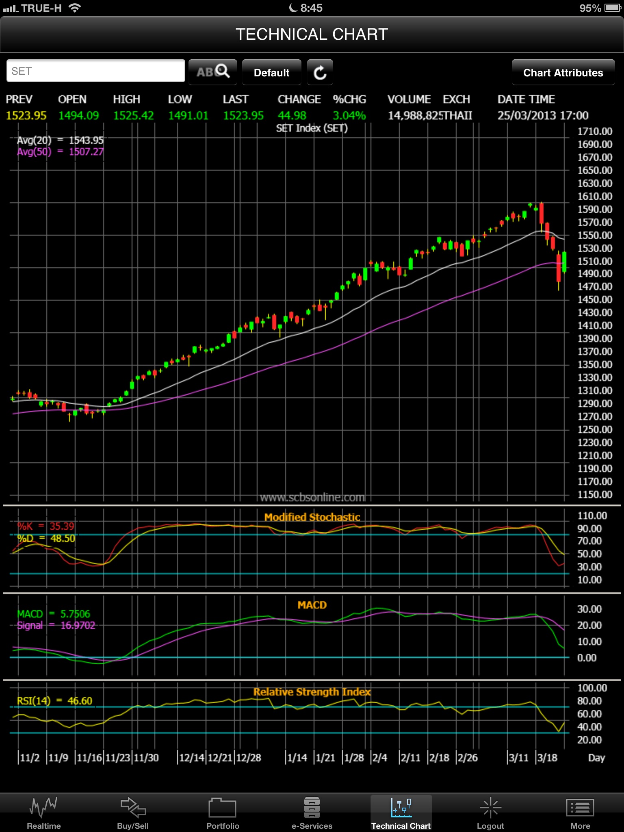Screen dimensions: 624x832
Task: Tap the date time 25/03/2013 17:00
Action: [x=543, y=115]
